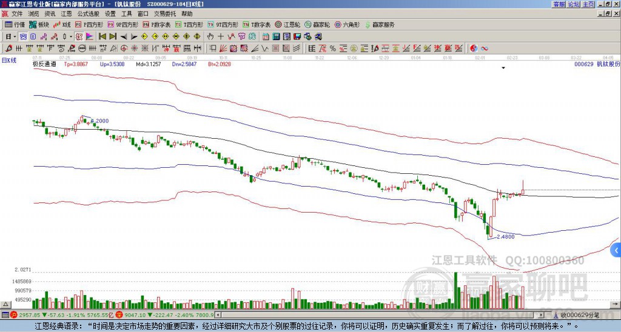This screenshot has height=332, width=621.
Task: Expand the candlestick style dropdown arrow
Action: coord(70,37)
